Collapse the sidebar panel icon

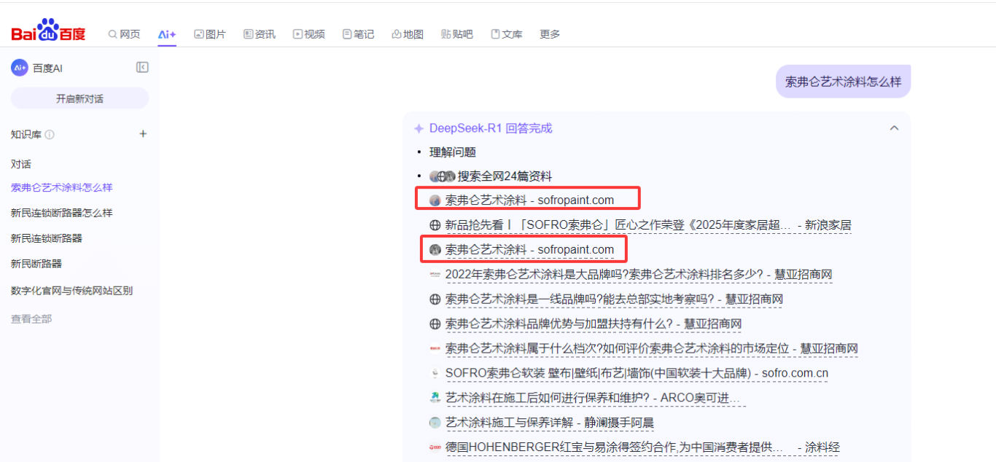pyautogui.click(x=142, y=67)
